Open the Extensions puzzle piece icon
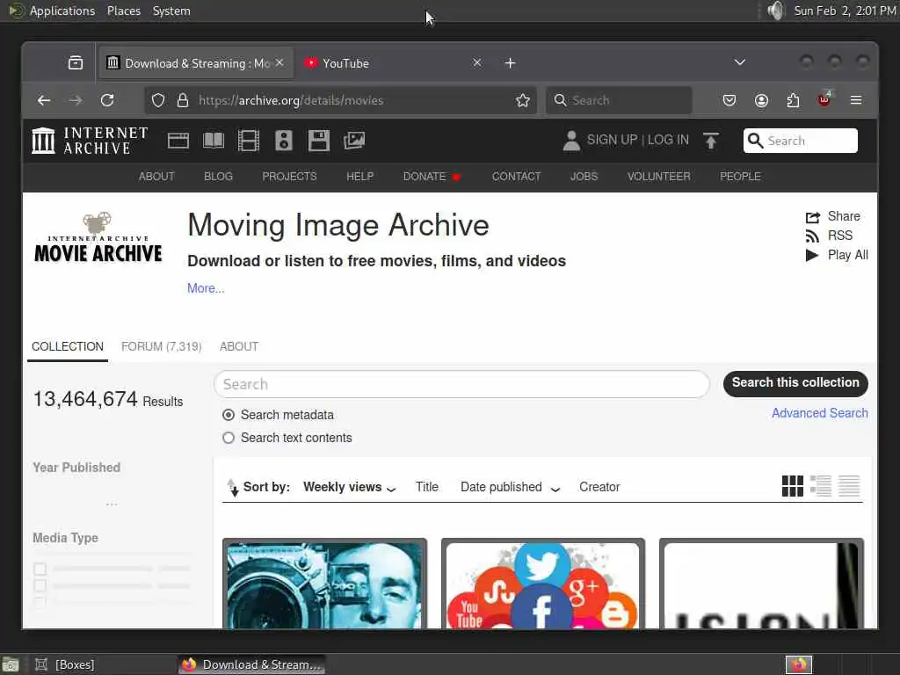Screen dimensions: 900x675 click(x=794, y=100)
